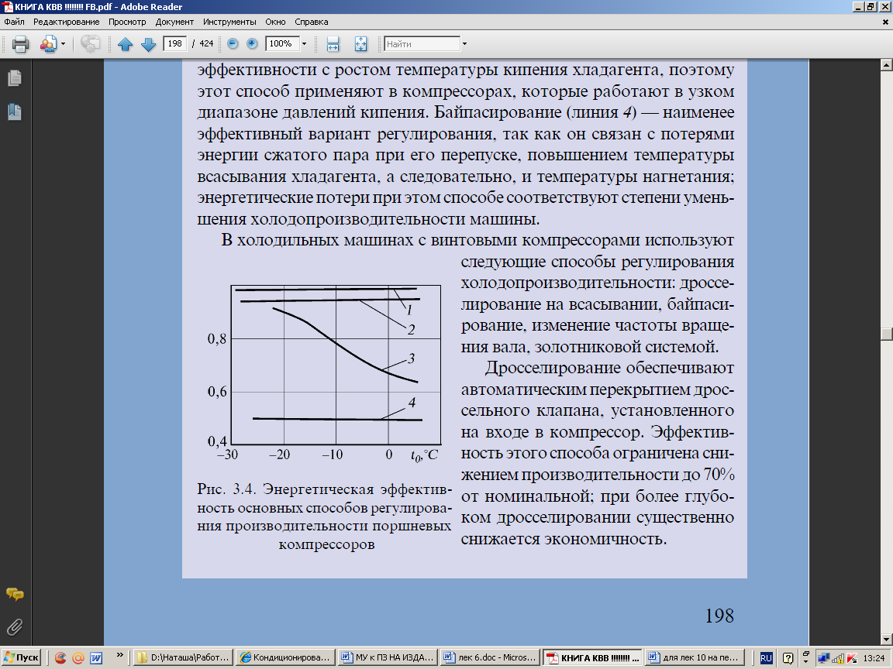Open the Справка menu
The image size is (893, 669).
coord(311,22)
